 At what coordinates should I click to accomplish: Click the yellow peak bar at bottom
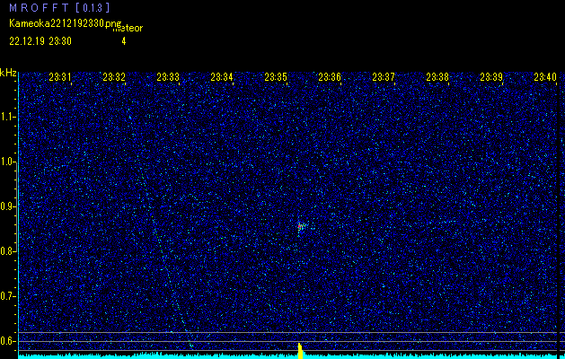[x=300, y=351]
